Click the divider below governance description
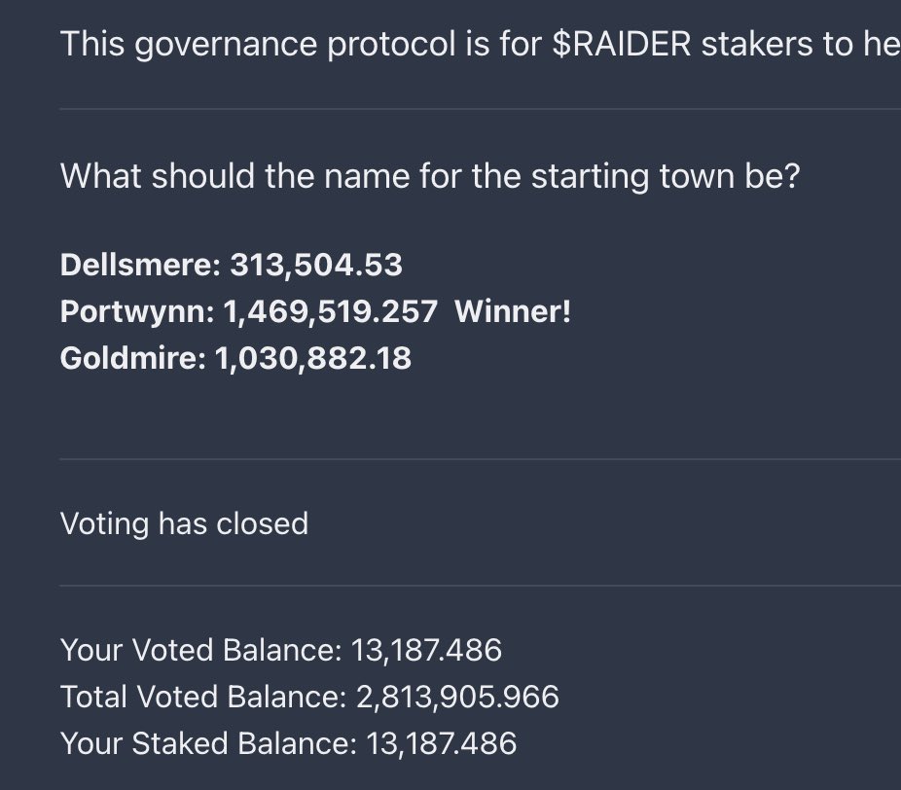 coord(481,109)
